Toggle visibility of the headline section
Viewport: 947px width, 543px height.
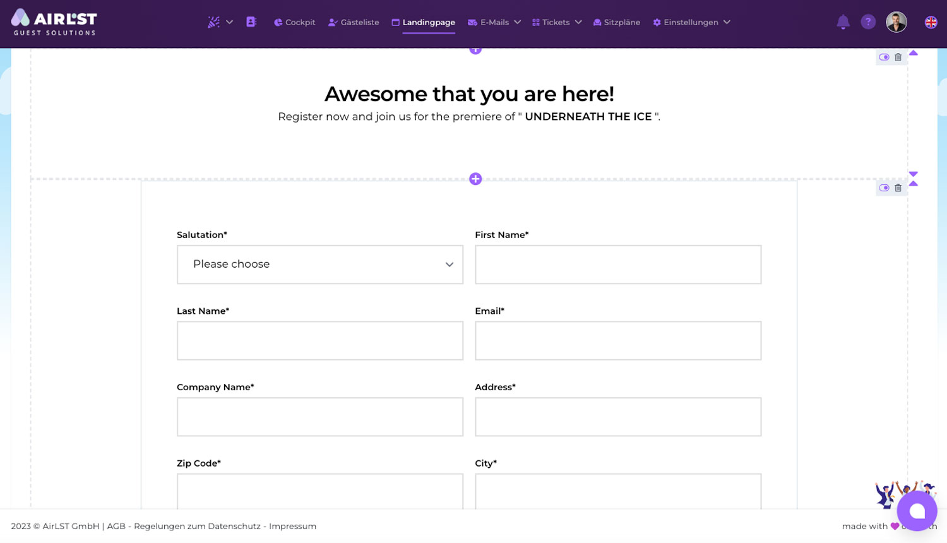(884, 57)
